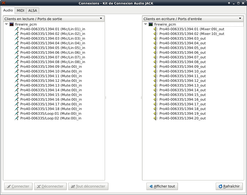
Task: Switch to the ALSA tab
Action: click(x=33, y=11)
